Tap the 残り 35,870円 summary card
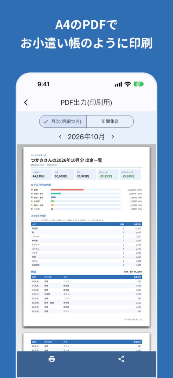 point(86,175)
